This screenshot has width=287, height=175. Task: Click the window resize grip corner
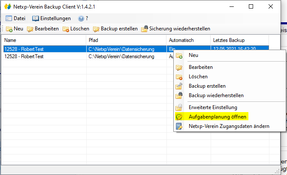click(x=278, y=171)
